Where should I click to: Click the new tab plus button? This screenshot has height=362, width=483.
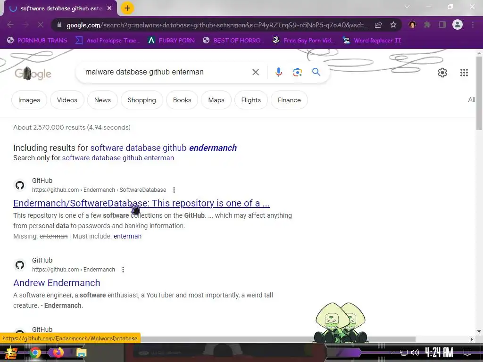coord(127,8)
